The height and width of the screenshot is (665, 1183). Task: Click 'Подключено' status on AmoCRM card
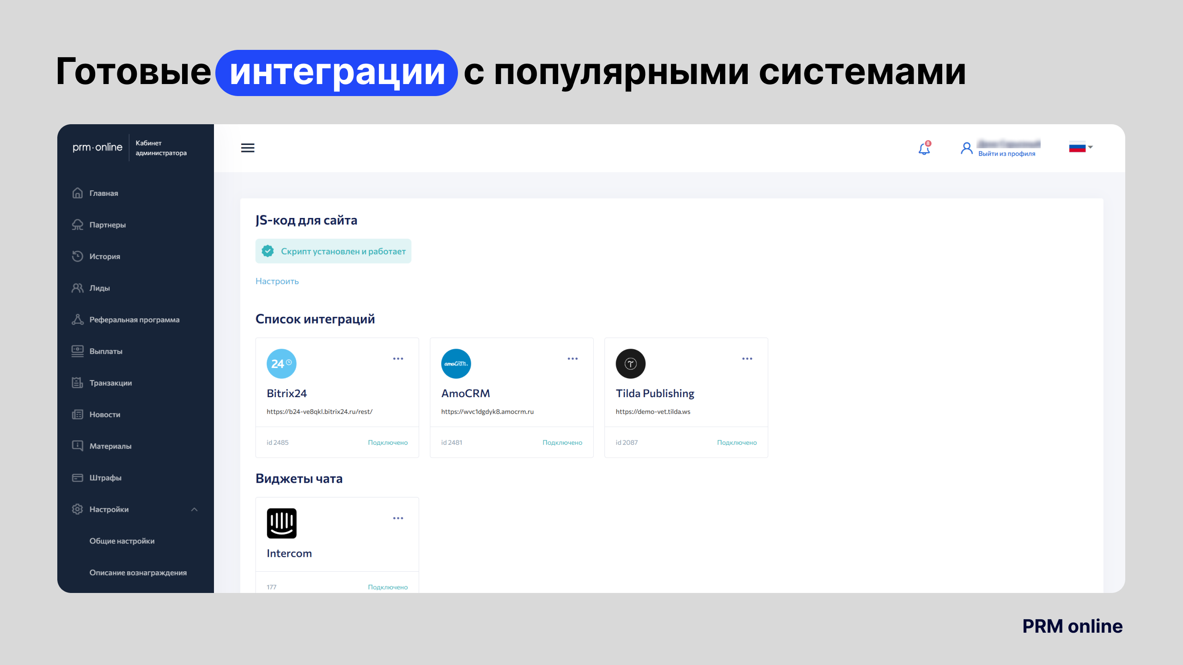coord(562,442)
